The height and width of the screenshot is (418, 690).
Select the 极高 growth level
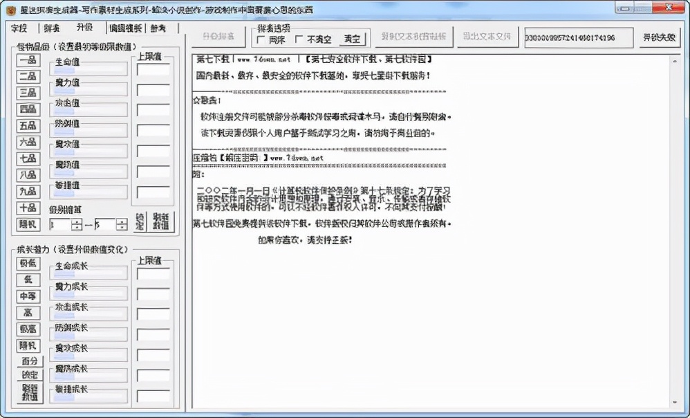pyautogui.click(x=27, y=330)
